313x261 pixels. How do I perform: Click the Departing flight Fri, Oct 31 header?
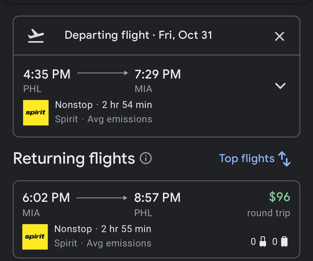tap(138, 35)
